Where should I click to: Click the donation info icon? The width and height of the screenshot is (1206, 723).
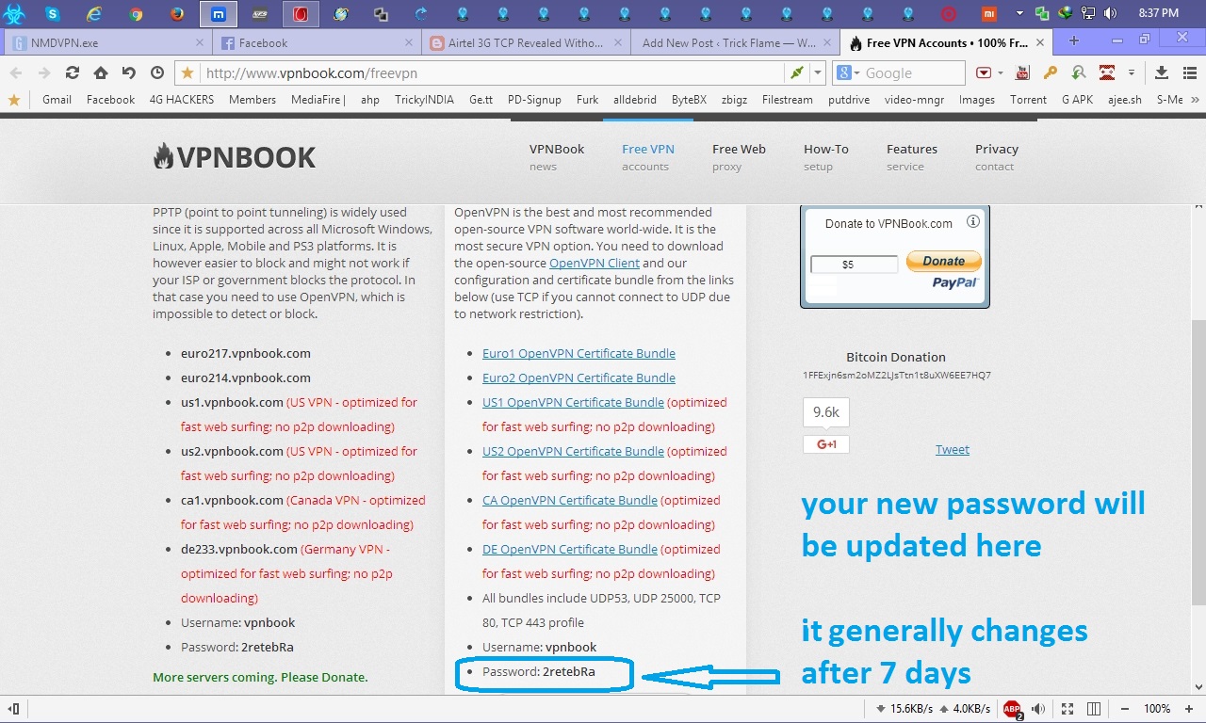click(x=973, y=222)
